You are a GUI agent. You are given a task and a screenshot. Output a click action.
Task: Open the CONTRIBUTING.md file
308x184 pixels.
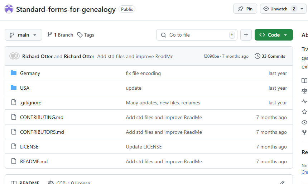[x=42, y=117]
